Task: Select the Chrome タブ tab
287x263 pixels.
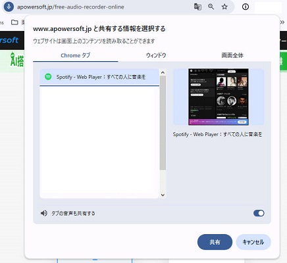Action: point(76,55)
